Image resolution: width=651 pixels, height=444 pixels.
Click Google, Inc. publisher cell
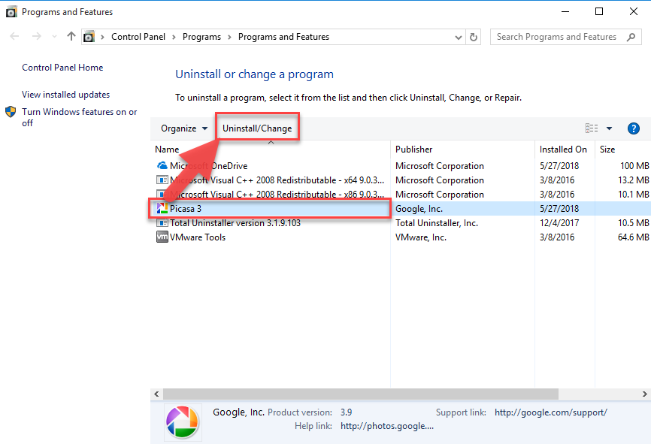(x=419, y=209)
